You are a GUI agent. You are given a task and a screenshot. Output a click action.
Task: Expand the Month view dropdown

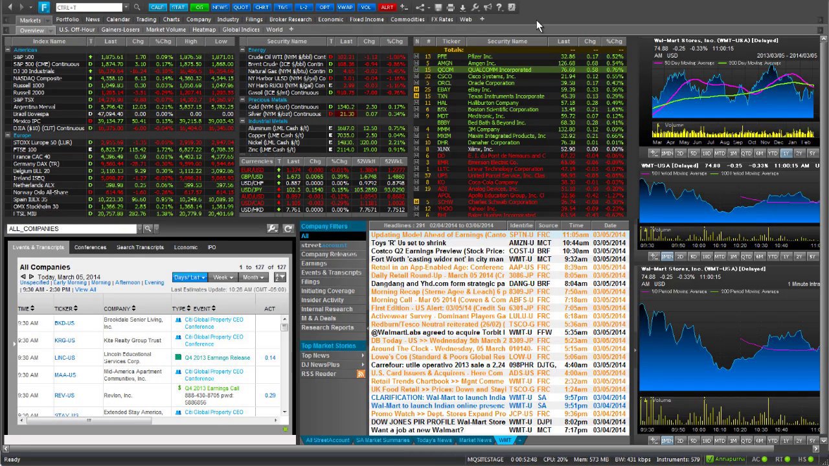[253, 278]
